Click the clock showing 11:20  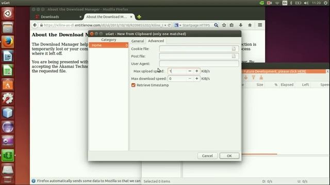(x=316, y=3)
